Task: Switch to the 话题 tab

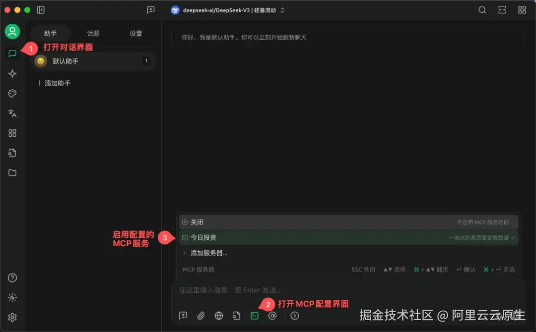Action: coord(93,34)
